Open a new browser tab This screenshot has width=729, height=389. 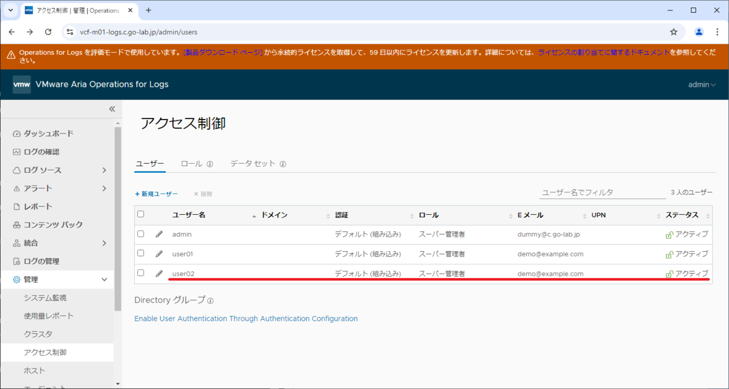[148, 10]
